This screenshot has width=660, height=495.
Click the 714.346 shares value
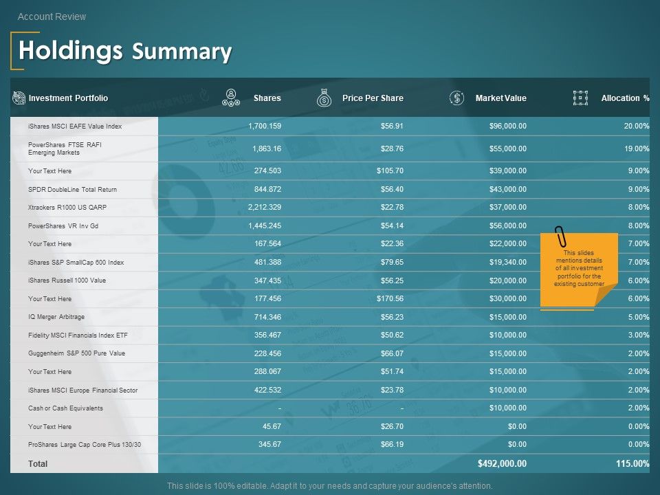267,317
